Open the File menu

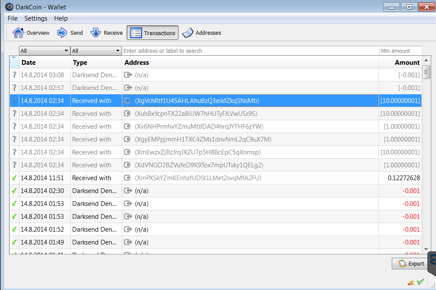tap(12, 18)
